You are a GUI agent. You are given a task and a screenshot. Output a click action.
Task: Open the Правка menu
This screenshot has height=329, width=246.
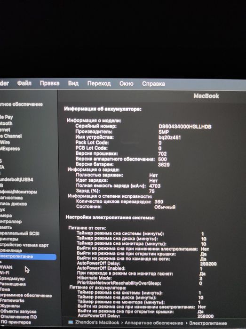click(x=50, y=83)
